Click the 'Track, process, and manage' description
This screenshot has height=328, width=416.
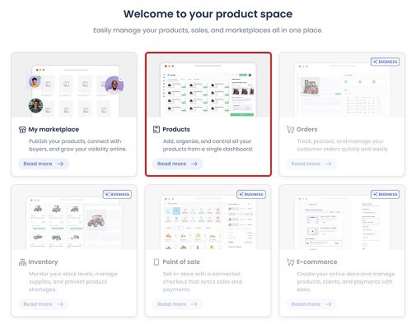point(343,146)
